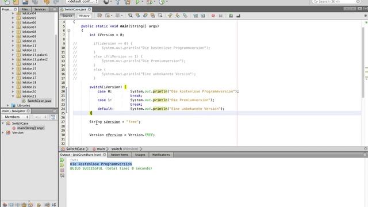Open the Notifications tab
This screenshot has height=207, width=368.
(x=161, y=155)
